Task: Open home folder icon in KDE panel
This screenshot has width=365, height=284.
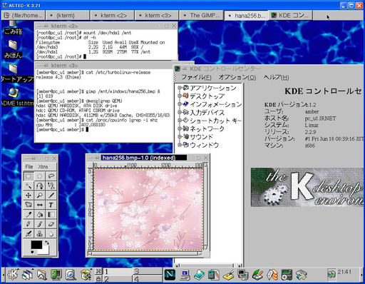Action: (x=41, y=275)
